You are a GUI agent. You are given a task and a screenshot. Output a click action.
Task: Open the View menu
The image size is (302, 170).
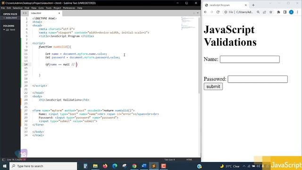pyautogui.click(x=34, y=8)
